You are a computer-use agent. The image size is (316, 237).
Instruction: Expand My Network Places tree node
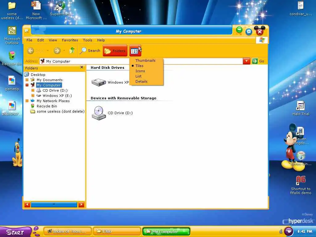27,101
